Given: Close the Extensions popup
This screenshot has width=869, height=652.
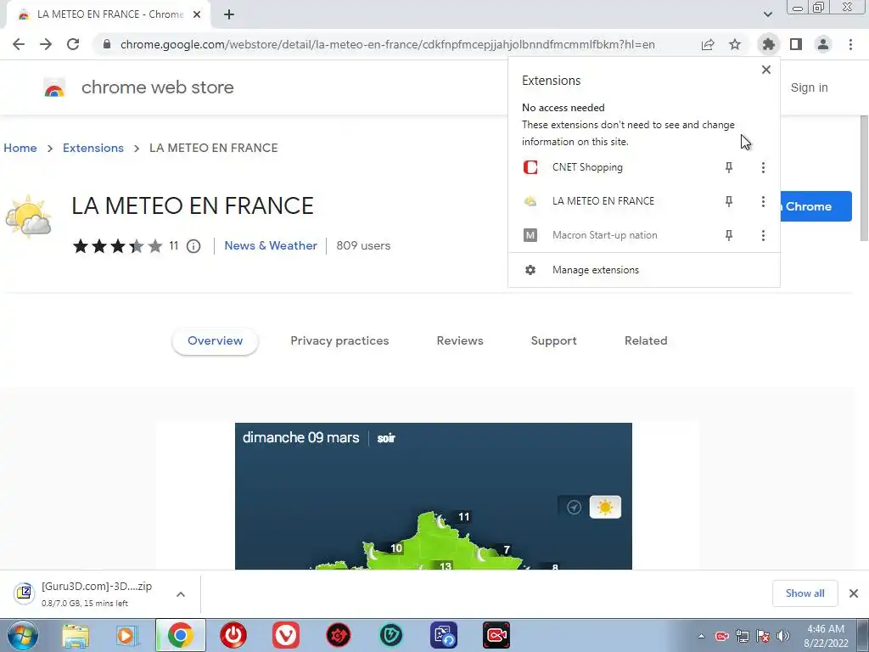Looking at the screenshot, I should [x=766, y=70].
